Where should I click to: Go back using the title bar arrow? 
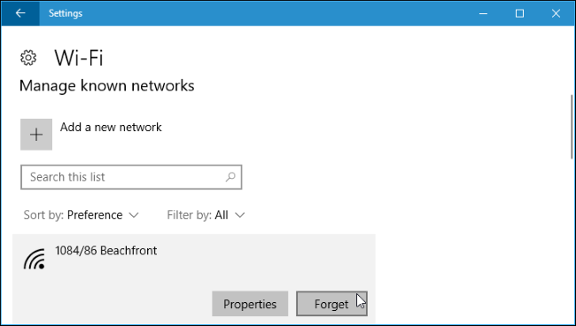pos(20,13)
